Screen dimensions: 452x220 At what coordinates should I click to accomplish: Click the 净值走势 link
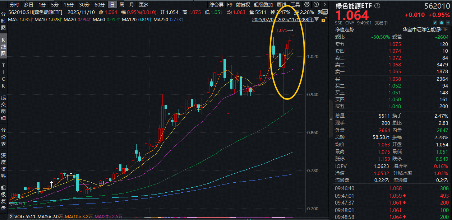[344, 29]
